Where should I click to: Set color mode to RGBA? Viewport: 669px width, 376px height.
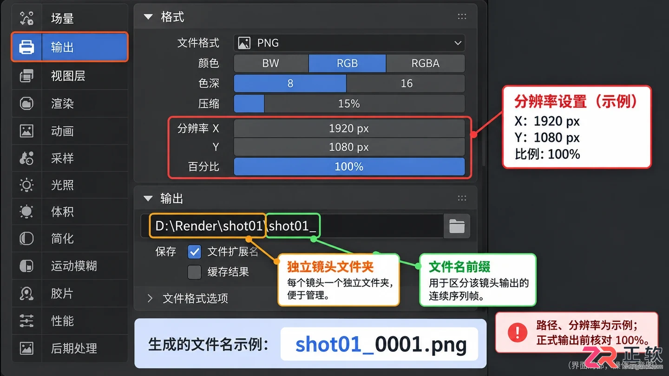426,63
